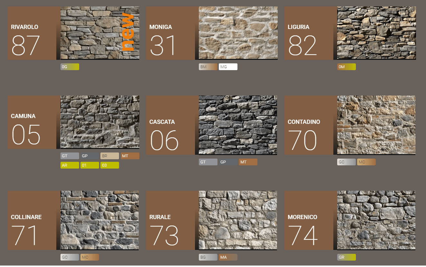Screen dimensions: 426x267
Task: Click the MONIGA product name
Action: click(161, 27)
